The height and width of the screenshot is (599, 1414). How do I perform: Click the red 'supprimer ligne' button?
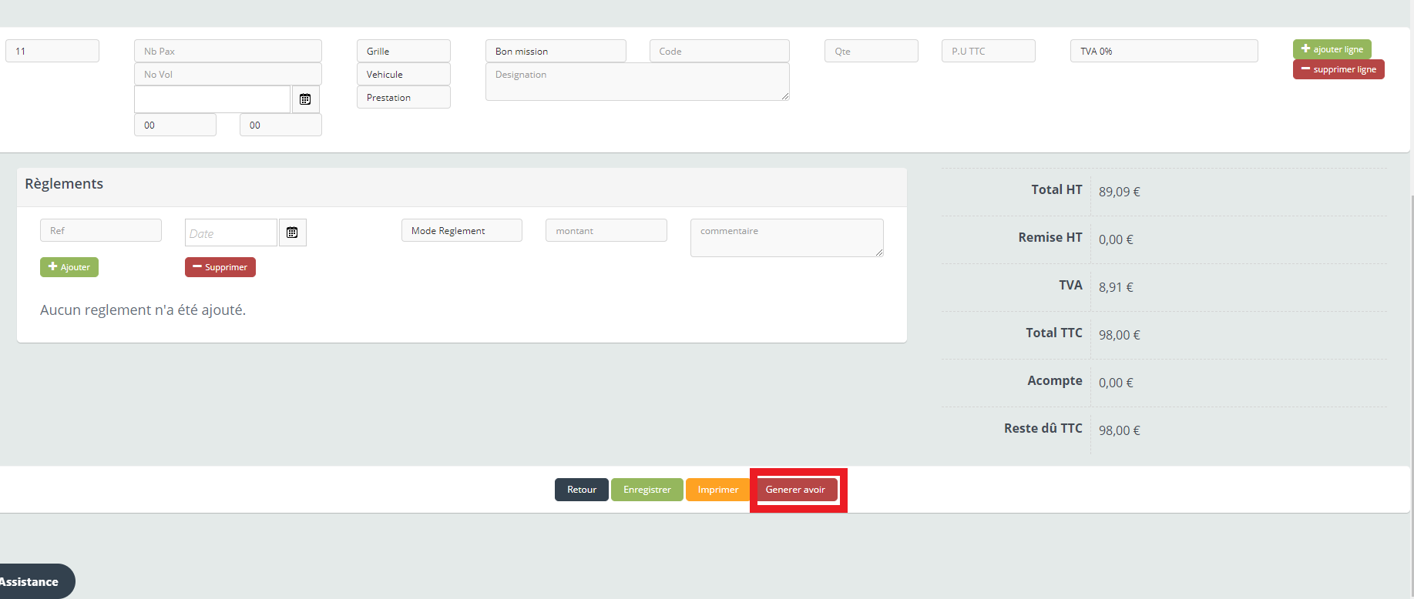click(x=1338, y=69)
